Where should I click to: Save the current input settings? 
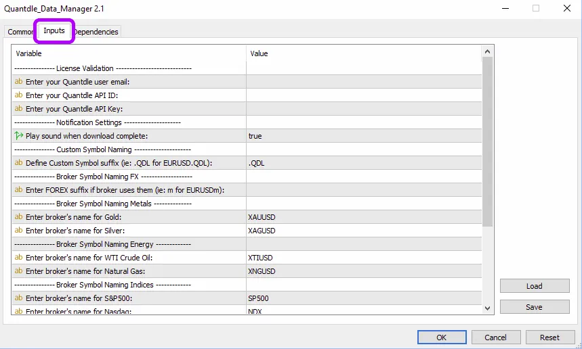point(535,307)
